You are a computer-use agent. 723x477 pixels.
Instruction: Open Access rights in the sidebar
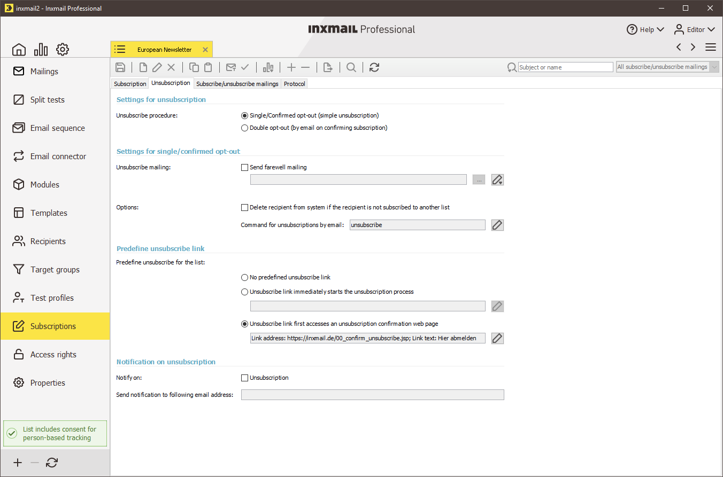click(55, 355)
